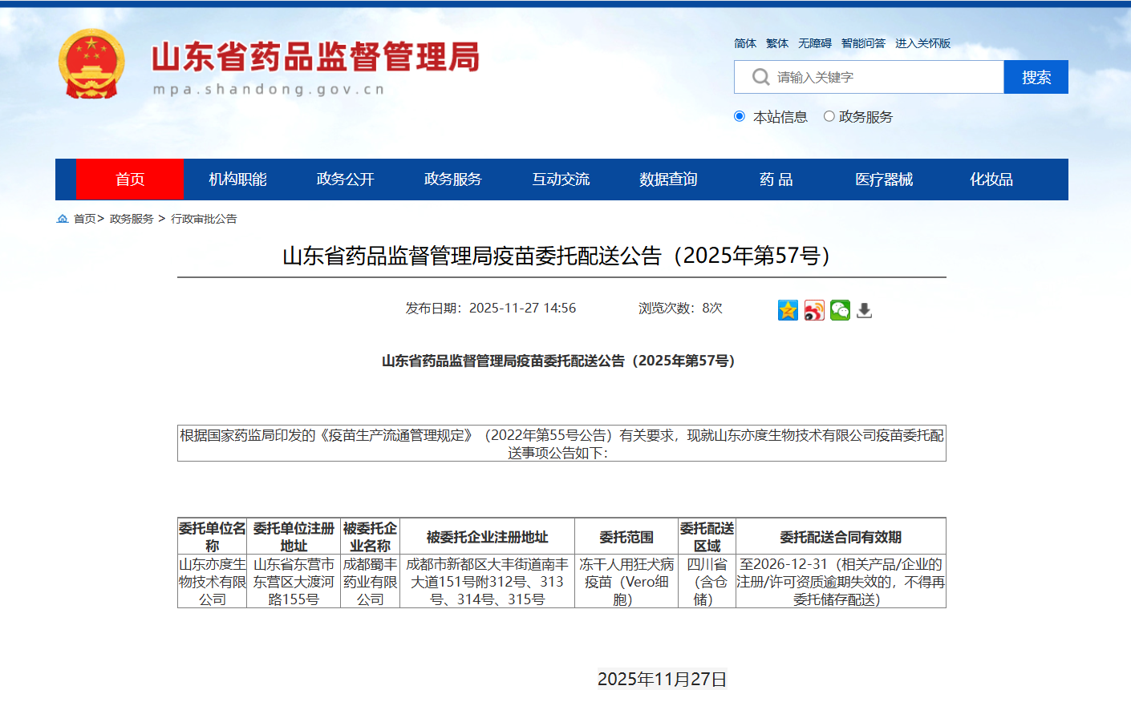This screenshot has height=702, width=1131.
Task: Share the article to QZone
Action: pos(788,310)
